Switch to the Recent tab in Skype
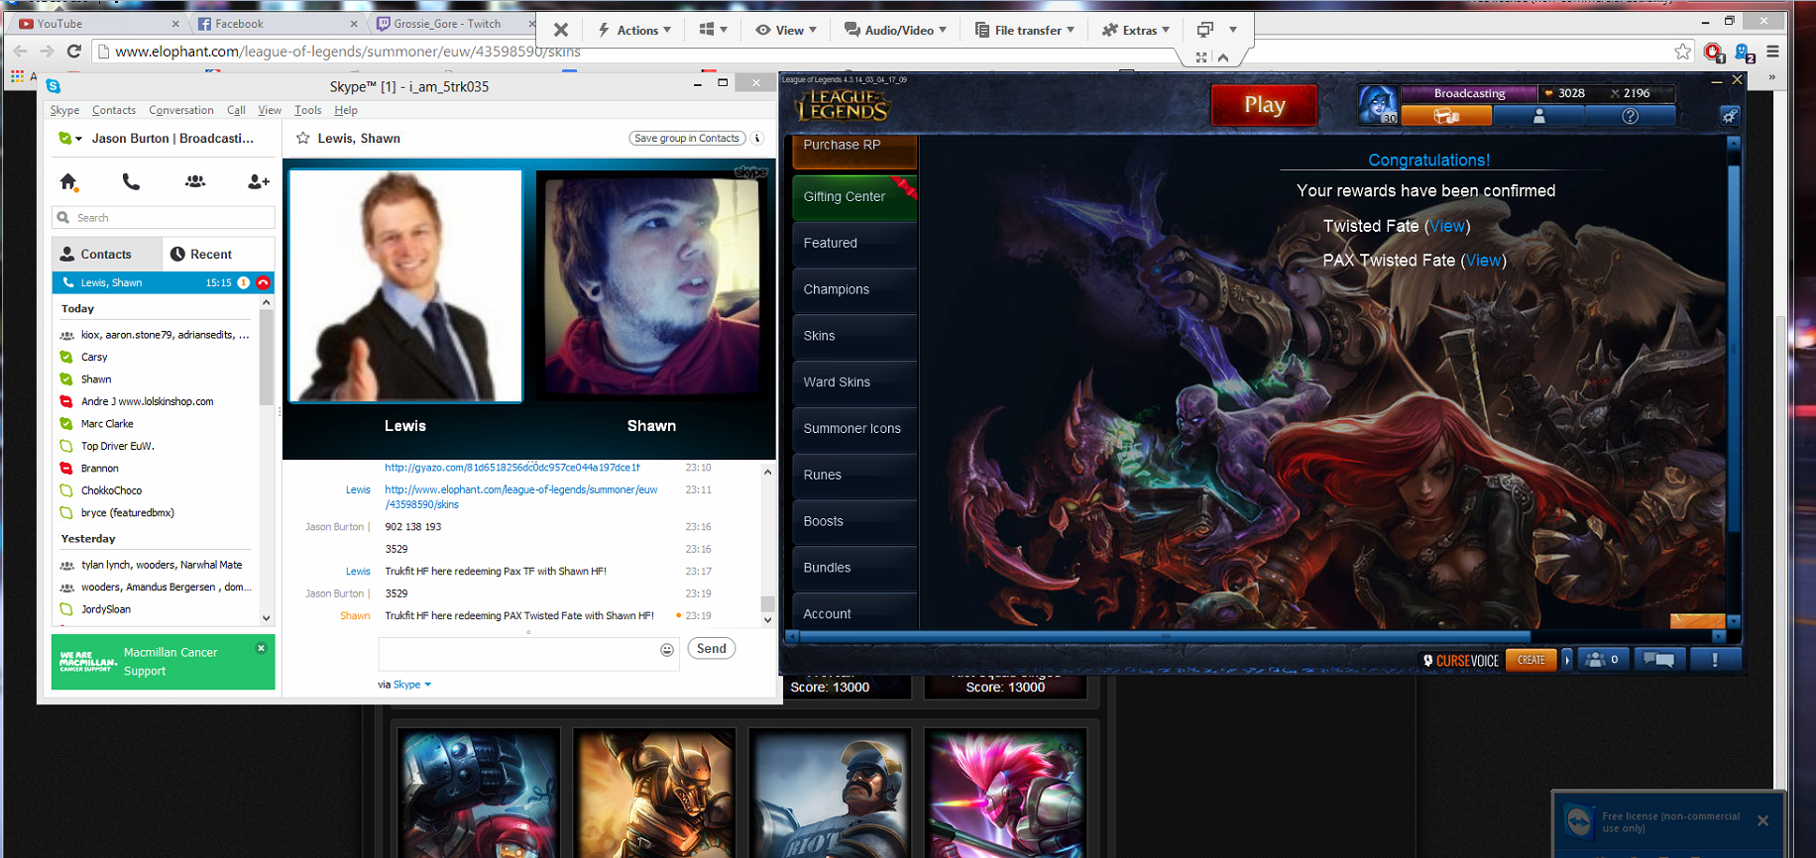Screen dimensions: 1816x858 coord(218,254)
